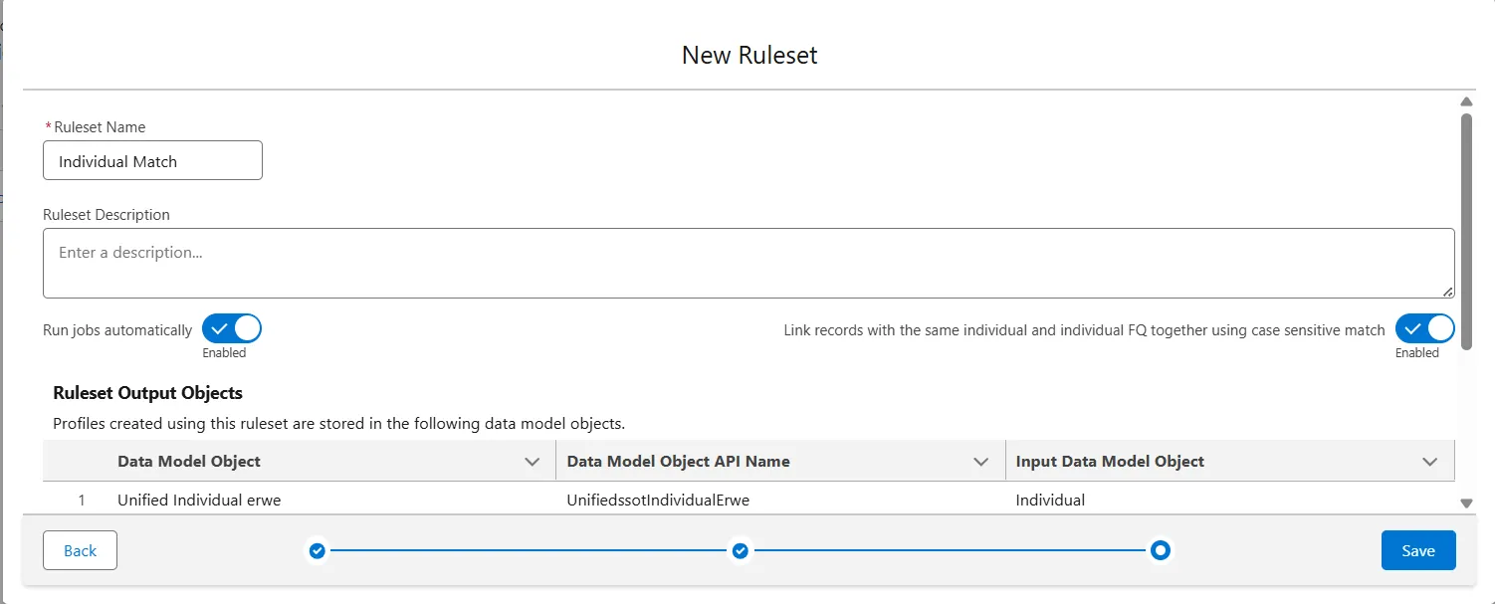
Task: Select the Unified Individual erwe row cell
Action: (199, 500)
